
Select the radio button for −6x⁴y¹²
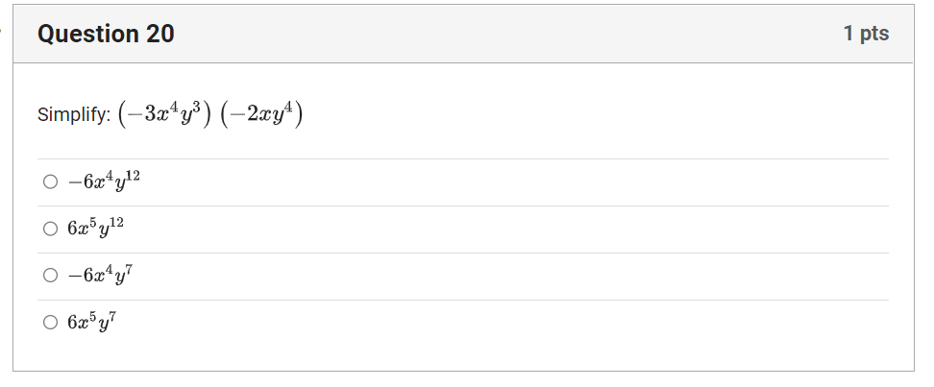[51, 181]
